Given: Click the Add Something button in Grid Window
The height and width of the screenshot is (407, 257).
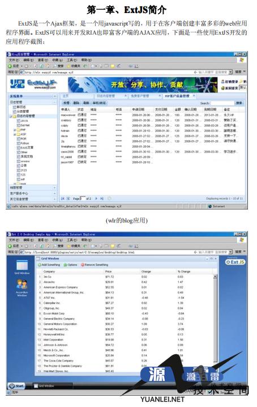Looking at the screenshot, I should (x=49, y=265).
